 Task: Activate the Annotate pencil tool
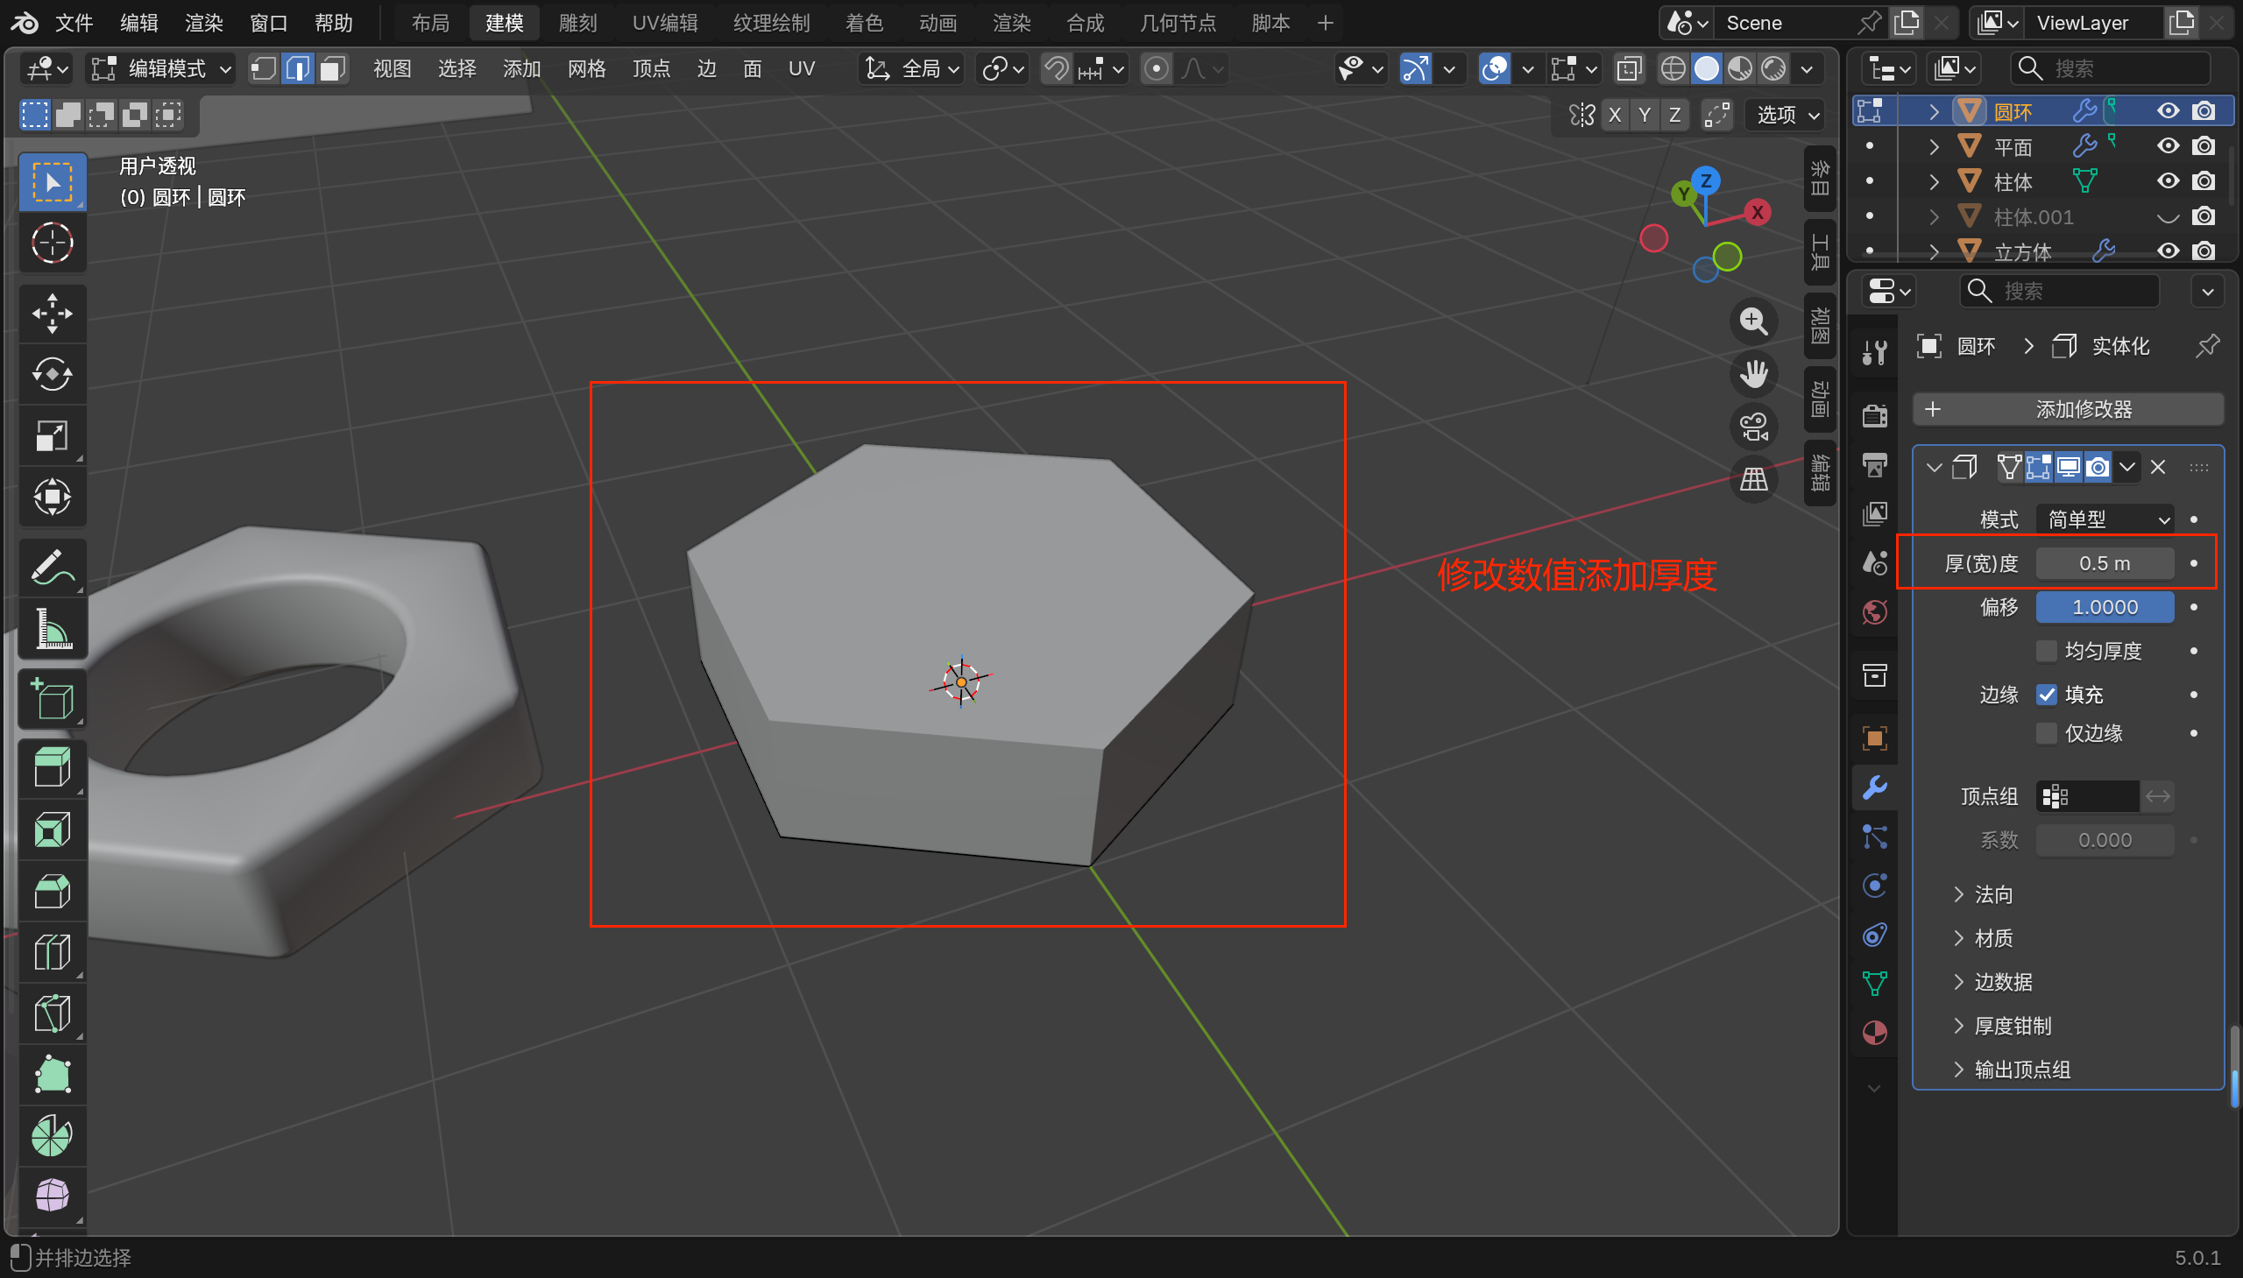point(52,568)
